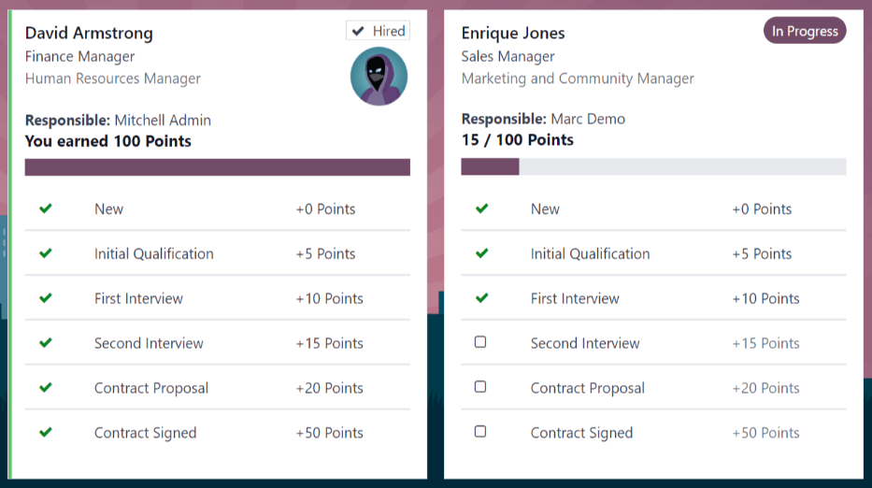Viewport: 872px width, 488px height.
Task: Mark Enrique's Contract Signed checkbox
Action: [x=480, y=432]
